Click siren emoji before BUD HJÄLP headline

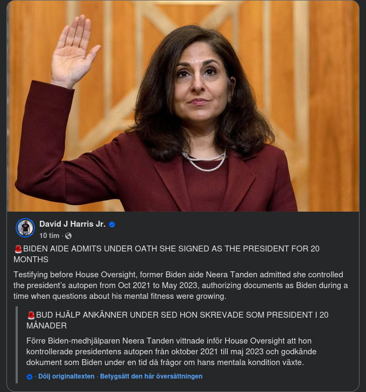[x=31, y=315]
